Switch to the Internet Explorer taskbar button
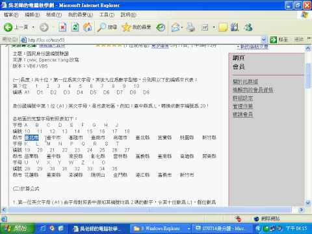The width and height of the screenshot is (312, 234). tap(99, 229)
